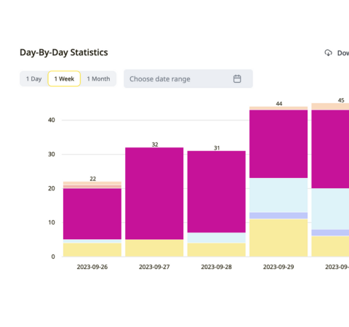Click the yellow segment of 2023-09-27 bar
This screenshot has width=349, height=327.
[154, 248]
